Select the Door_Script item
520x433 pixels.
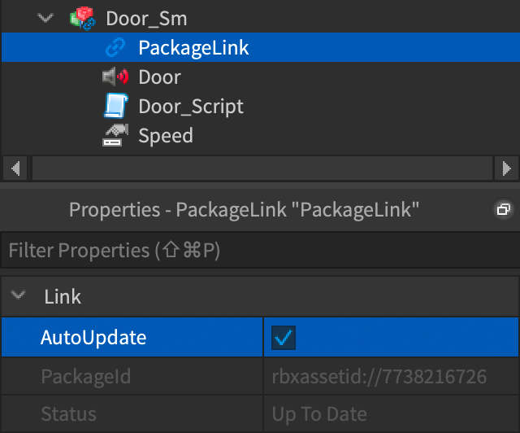tap(191, 107)
